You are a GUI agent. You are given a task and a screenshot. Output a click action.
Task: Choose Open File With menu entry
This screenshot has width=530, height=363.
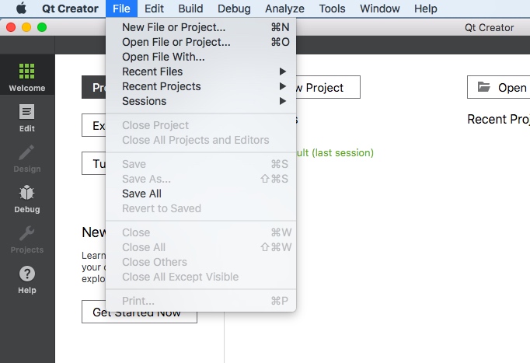[163, 57]
